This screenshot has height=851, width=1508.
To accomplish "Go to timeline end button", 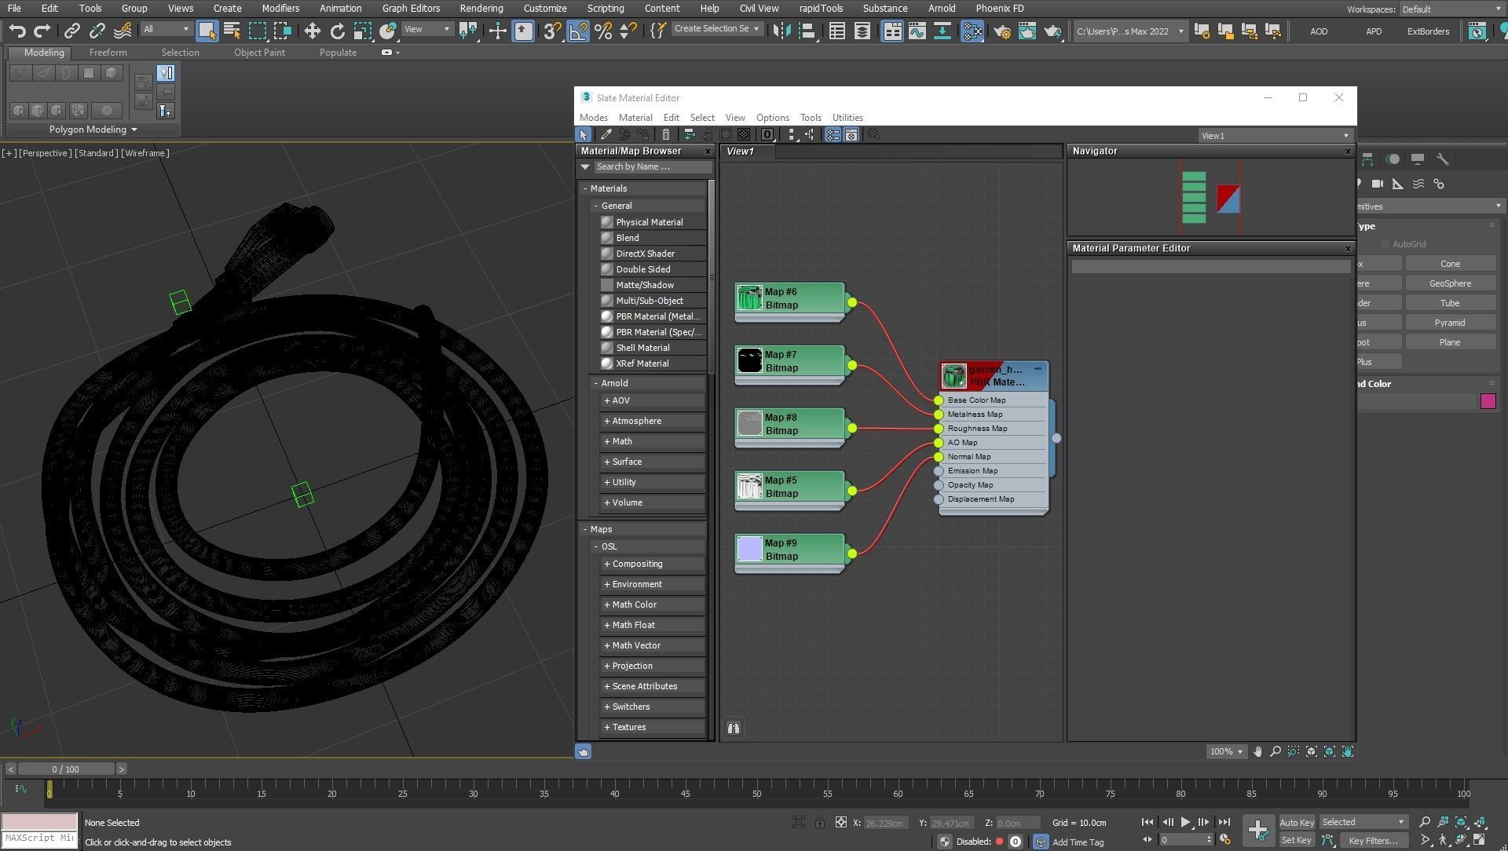I will point(1224,822).
